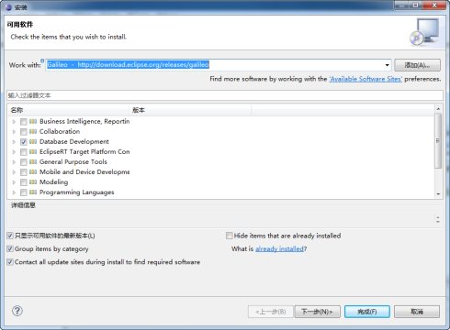The height and width of the screenshot is (330, 450).
Task: Click the 名称 name column header
Action: tap(69, 110)
